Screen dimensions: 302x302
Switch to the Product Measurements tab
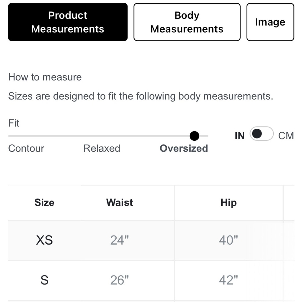click(x=68, y=22)
